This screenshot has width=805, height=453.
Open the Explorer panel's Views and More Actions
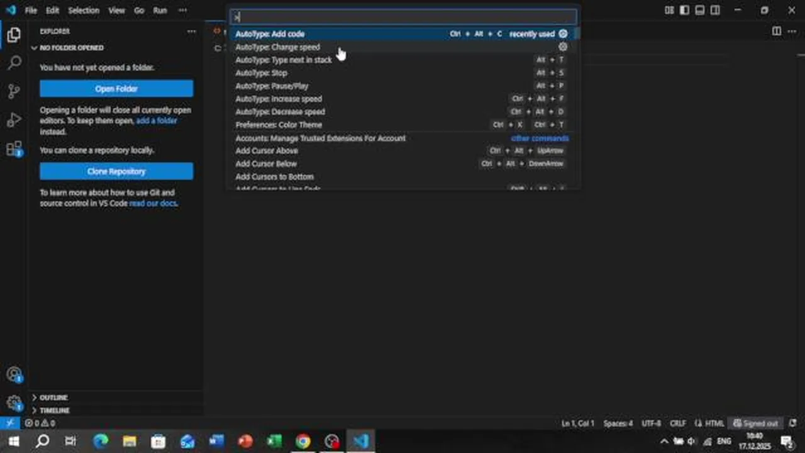coord(191,31)
